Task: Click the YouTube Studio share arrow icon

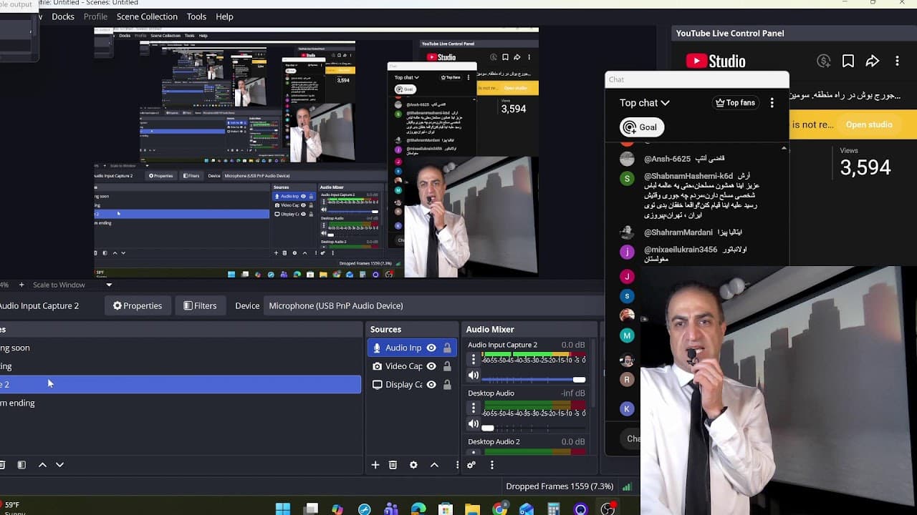Action: [x=872, y=62]
